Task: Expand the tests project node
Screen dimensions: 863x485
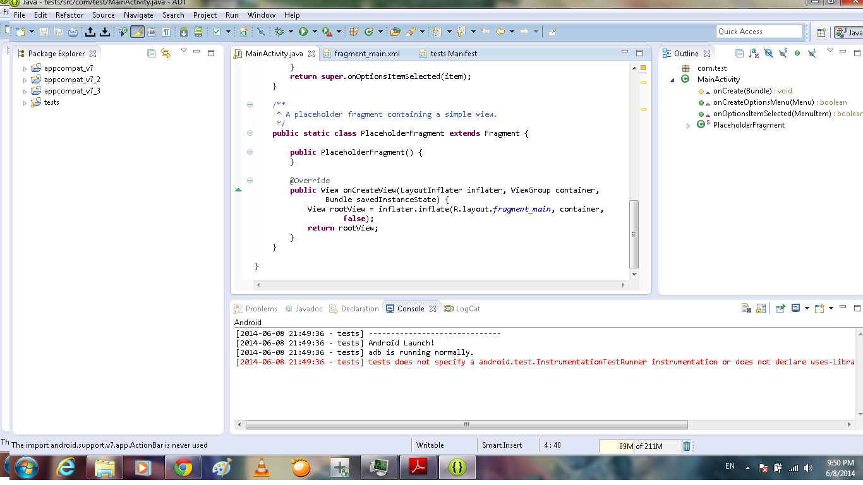Action: (25, 103)
